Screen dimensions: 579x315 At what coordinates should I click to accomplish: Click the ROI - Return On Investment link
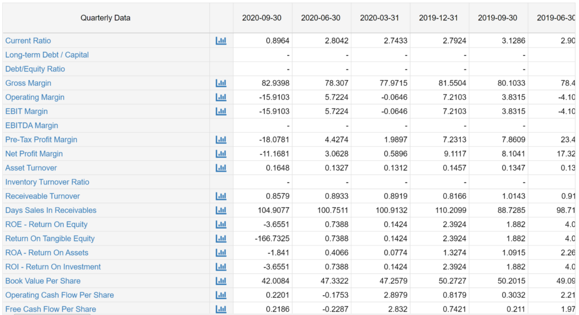53,266
